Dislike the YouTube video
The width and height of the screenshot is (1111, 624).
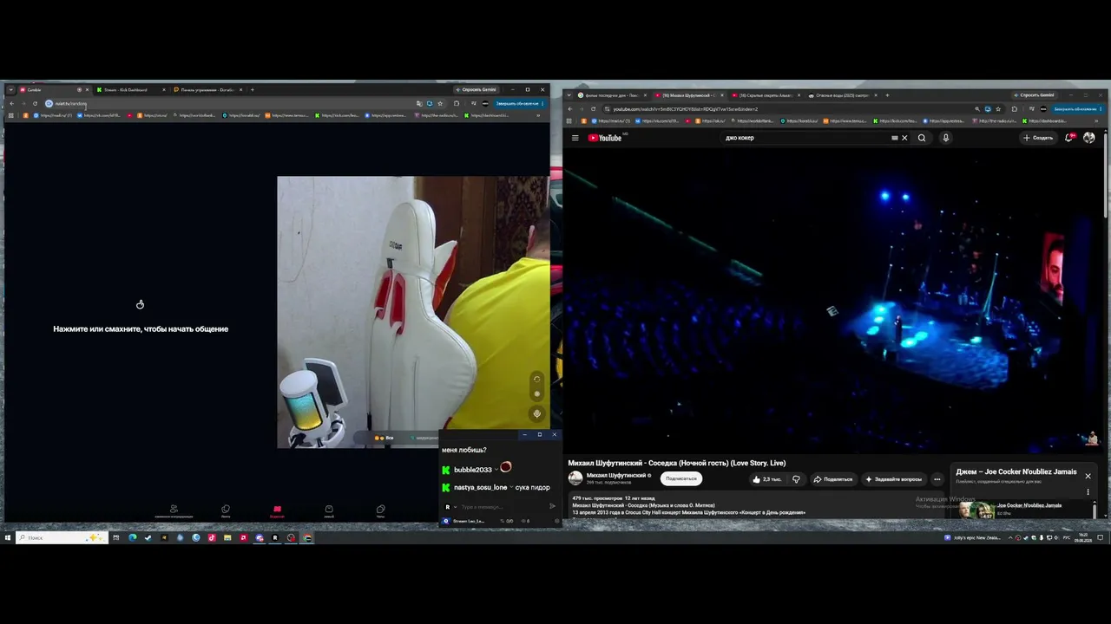click(x=796, y=479)
